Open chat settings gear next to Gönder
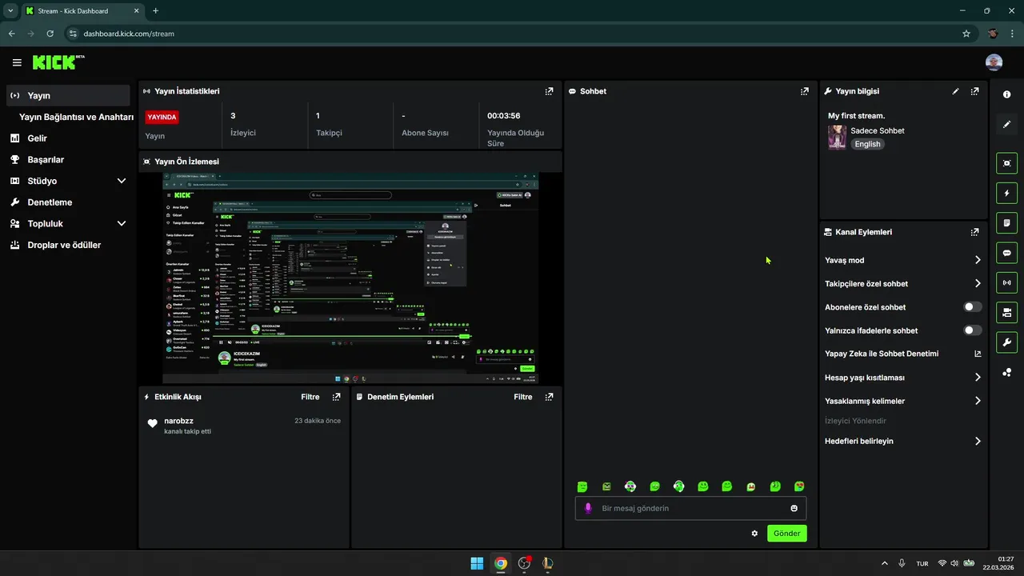The height and width of the screenshot is (576, 1024). pos(754,533)
